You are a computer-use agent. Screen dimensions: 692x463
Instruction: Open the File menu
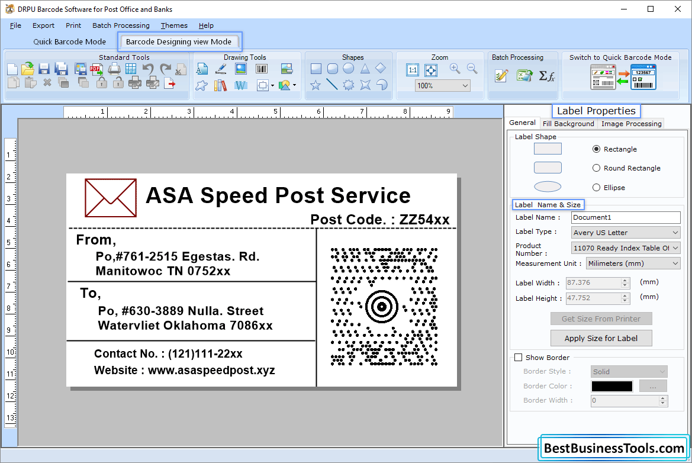15,25
